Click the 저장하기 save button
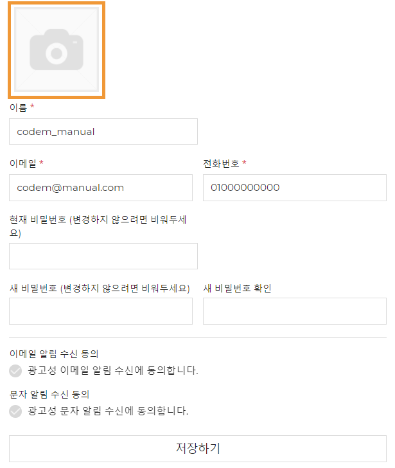This screenshot has height=468, width=395. pos(198,449)
